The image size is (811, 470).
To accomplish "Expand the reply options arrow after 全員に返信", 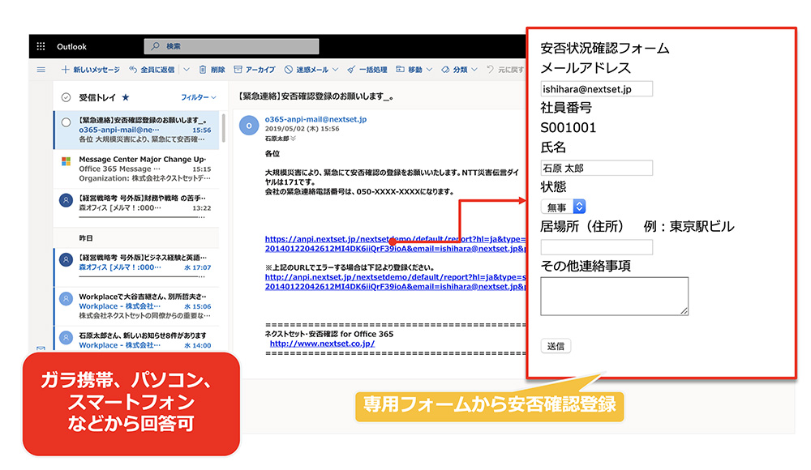I will coord(187,70).
